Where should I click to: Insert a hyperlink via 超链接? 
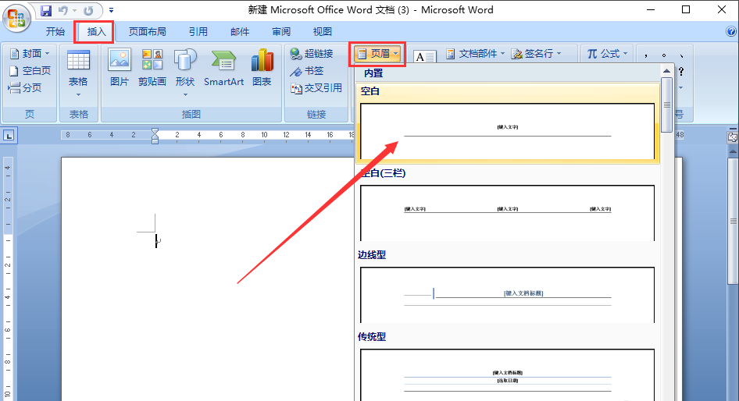(x=312, y=54)
